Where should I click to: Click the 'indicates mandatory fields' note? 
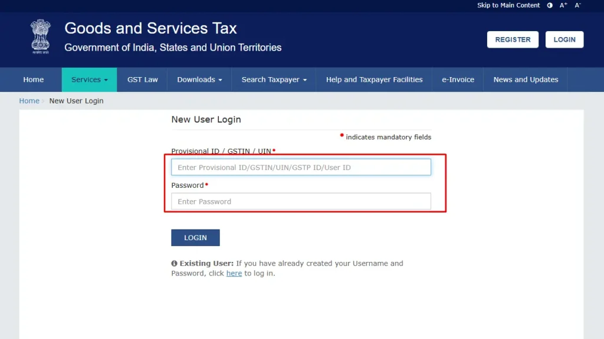[x=388, y=137]
